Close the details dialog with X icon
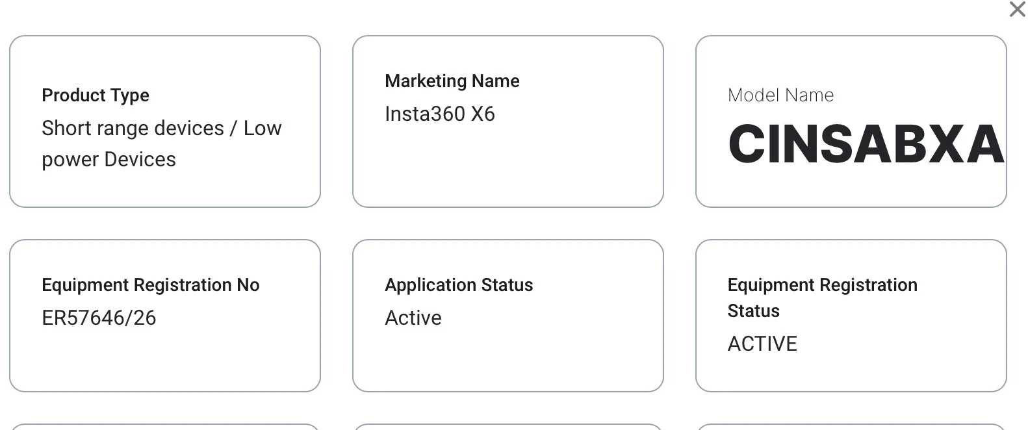1028x430 pixels. (x=1017, y=9)
